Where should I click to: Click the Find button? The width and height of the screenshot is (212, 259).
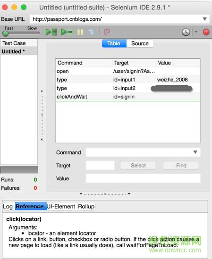181,165
